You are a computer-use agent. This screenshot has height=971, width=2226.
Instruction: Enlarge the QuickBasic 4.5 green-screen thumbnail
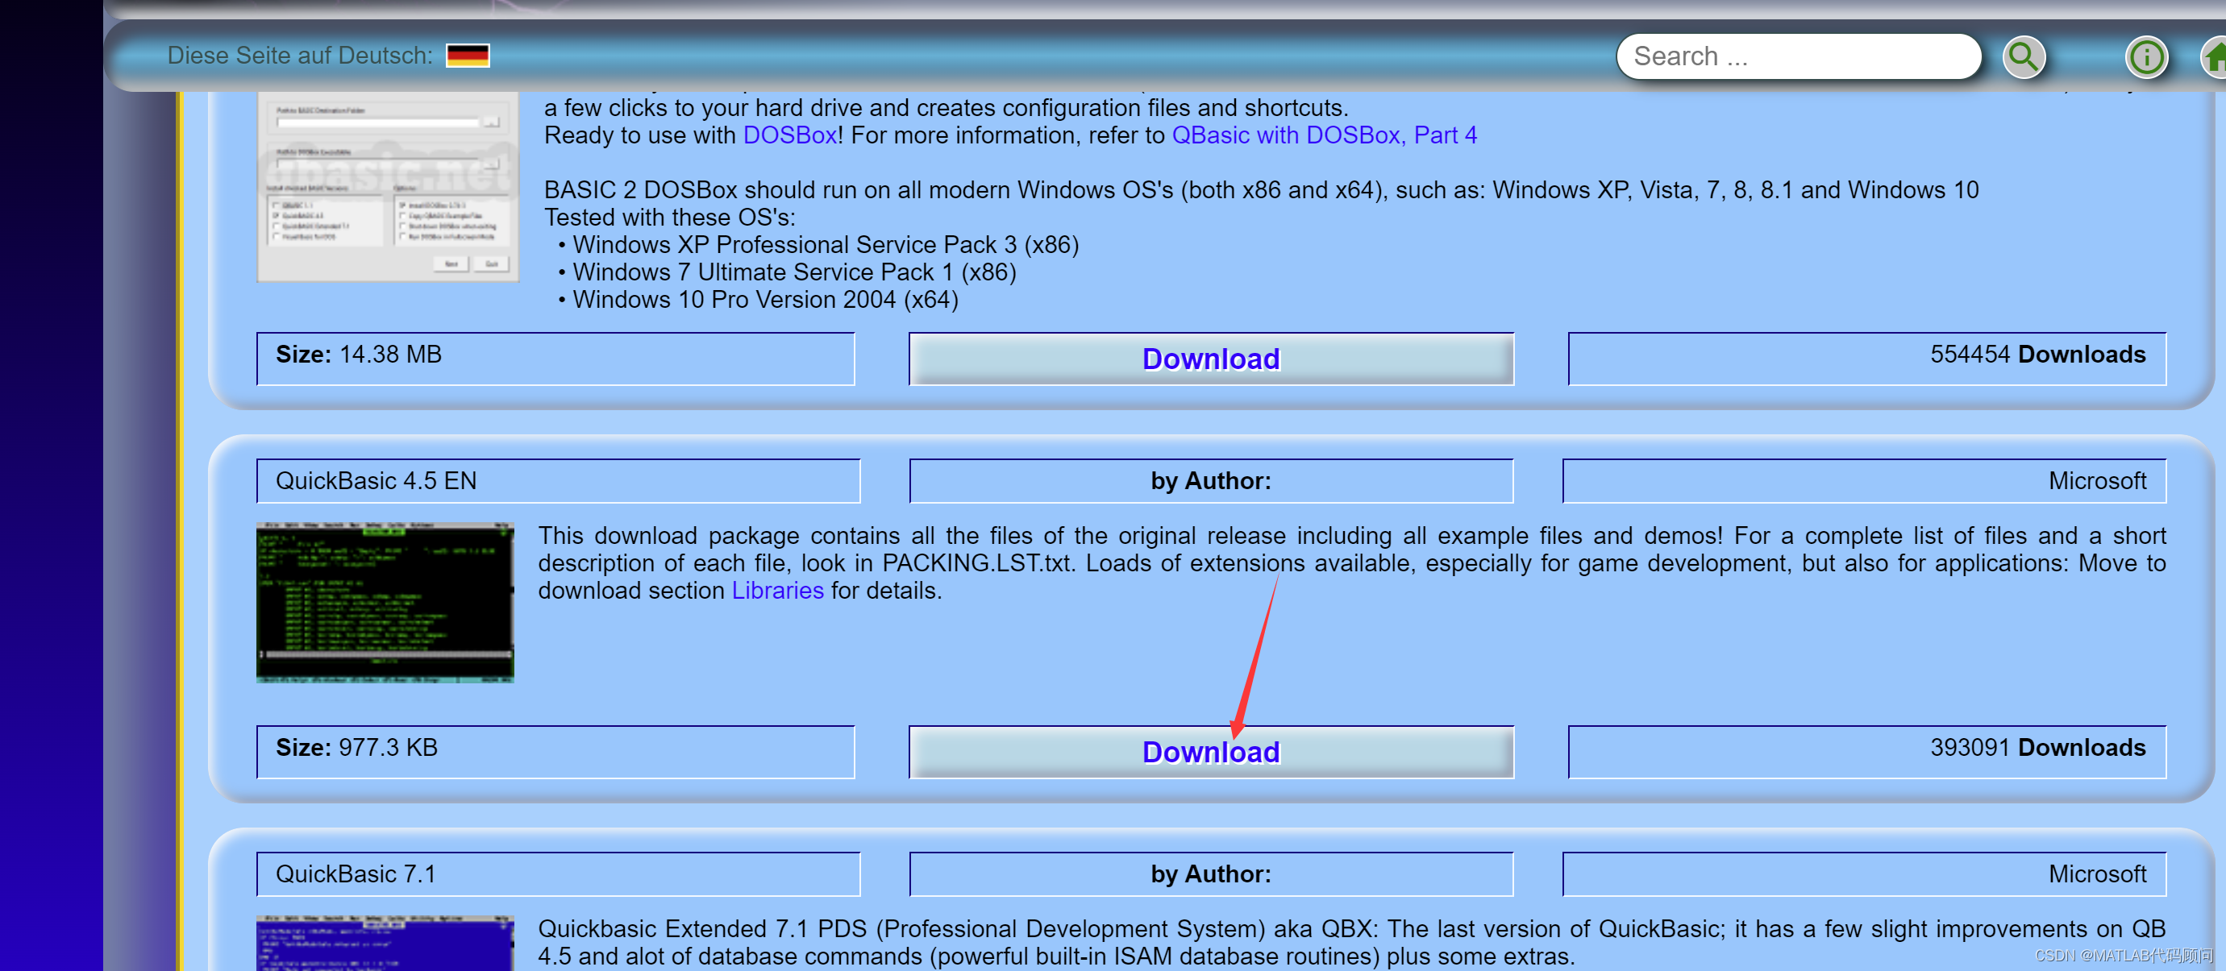(x=385, y=602)
